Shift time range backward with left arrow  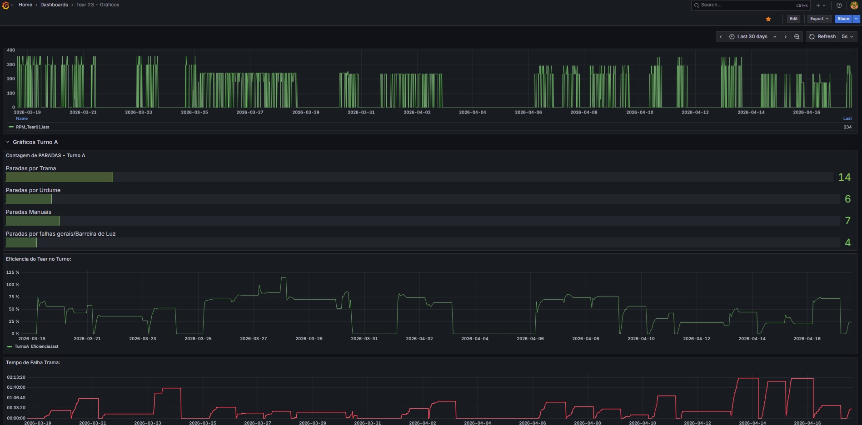point(720,37)
